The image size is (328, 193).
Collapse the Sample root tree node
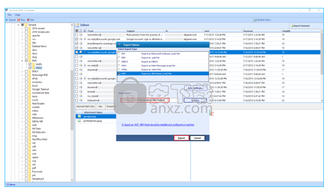pyautogui.click(x=18, y=25)
